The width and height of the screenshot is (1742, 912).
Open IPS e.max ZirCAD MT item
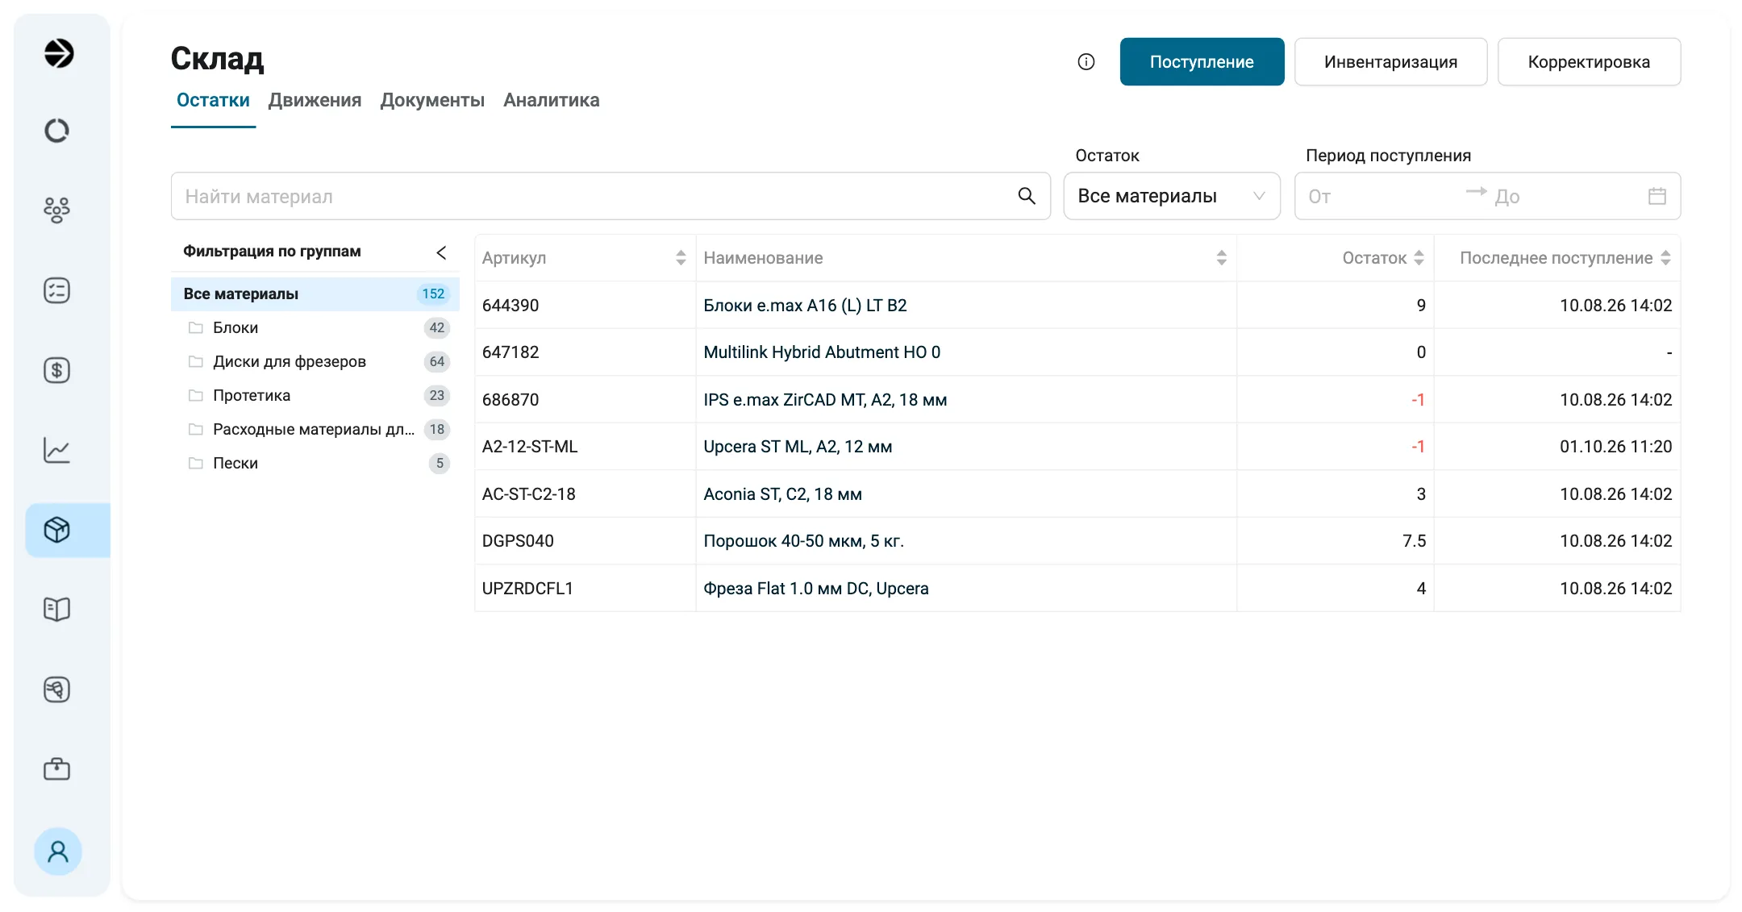click(825, 400)
